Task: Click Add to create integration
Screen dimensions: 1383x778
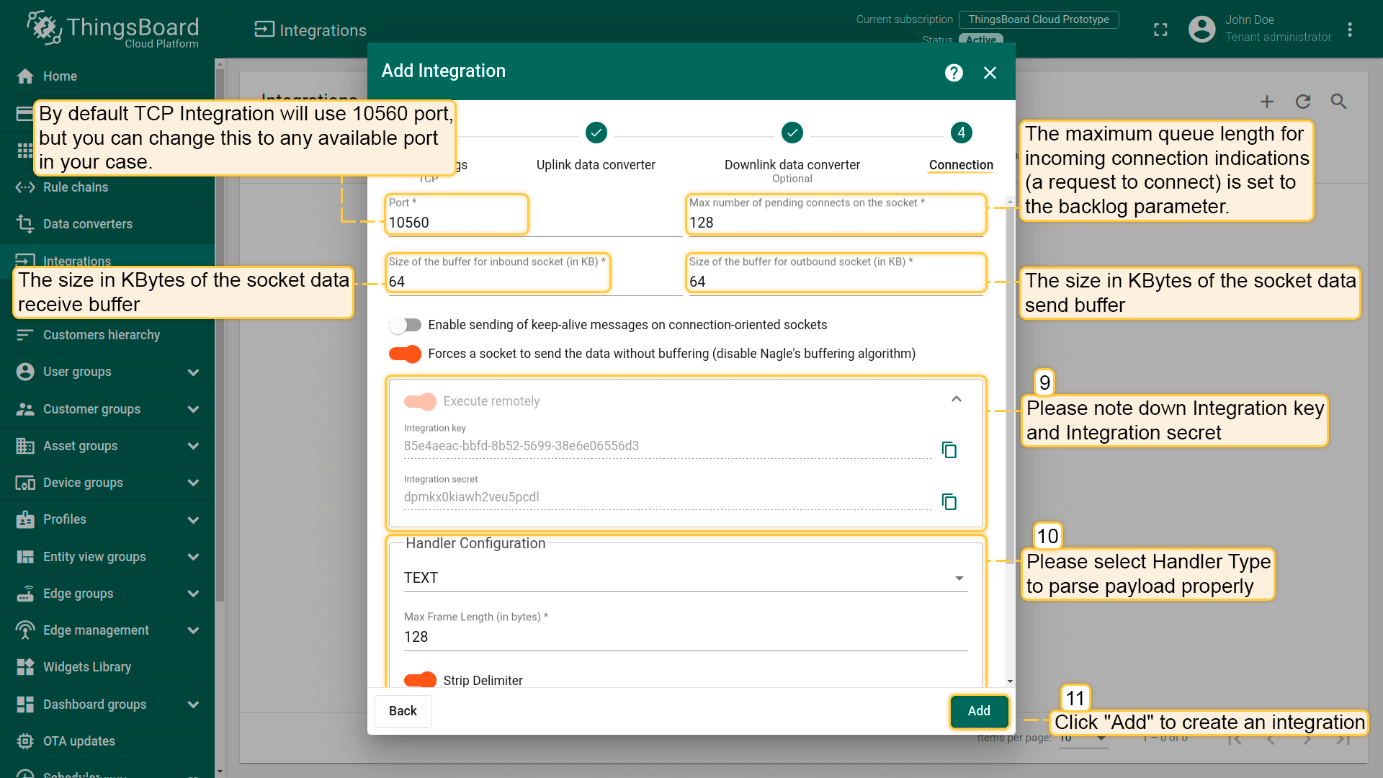Action: 979,711
